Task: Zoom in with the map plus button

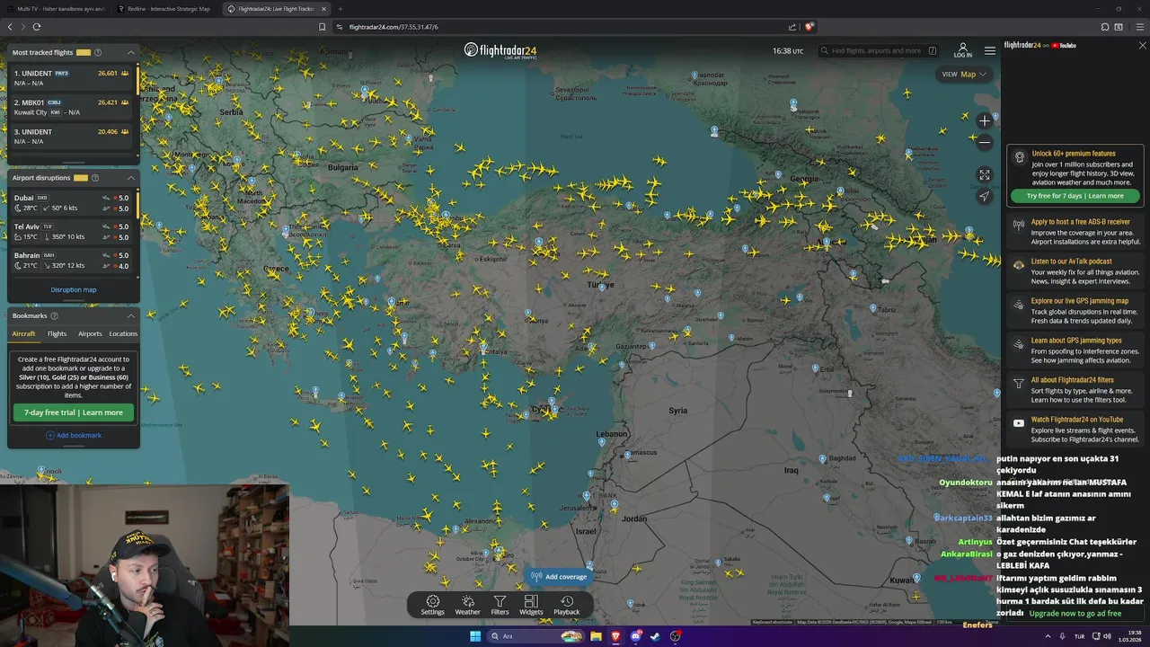Action: point(985,120)
